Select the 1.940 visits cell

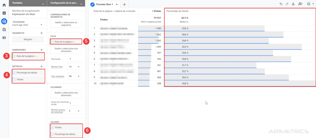(151, 28)
